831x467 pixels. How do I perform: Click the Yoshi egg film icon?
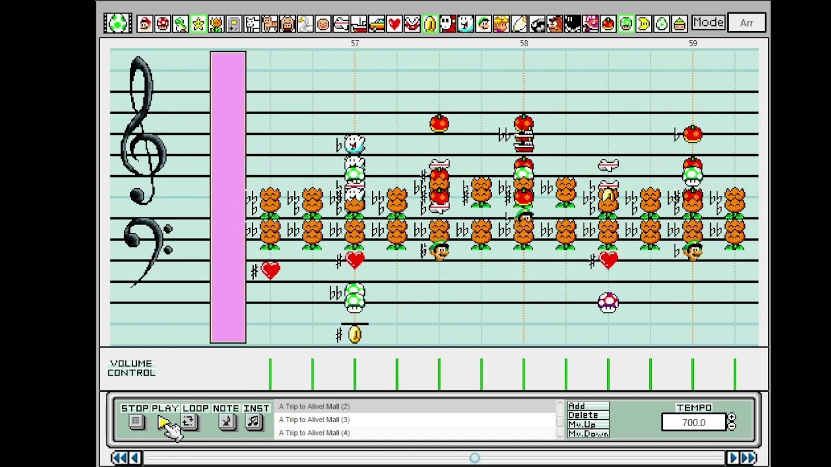tap(118, 23)
